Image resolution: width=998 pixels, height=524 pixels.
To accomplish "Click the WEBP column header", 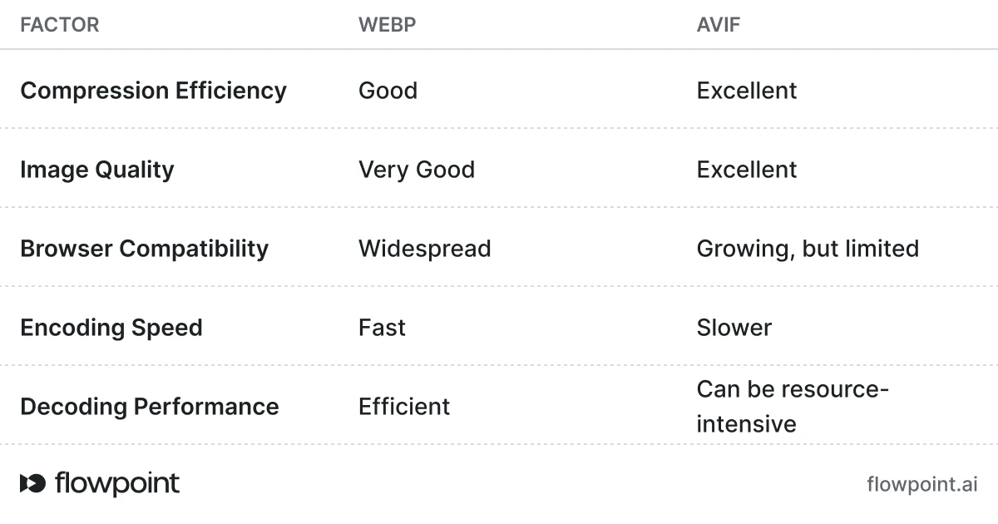I will pyautogui.click(x=387, y=25).
